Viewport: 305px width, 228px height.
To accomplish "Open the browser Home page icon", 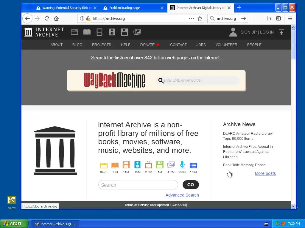I will pos(56,19).
